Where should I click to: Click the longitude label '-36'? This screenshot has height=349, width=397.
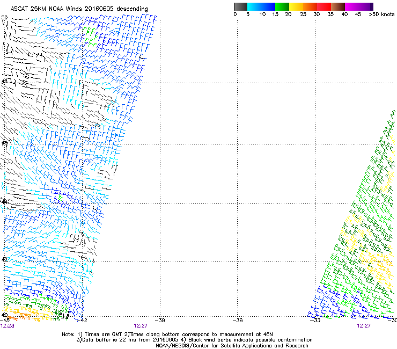238,321
